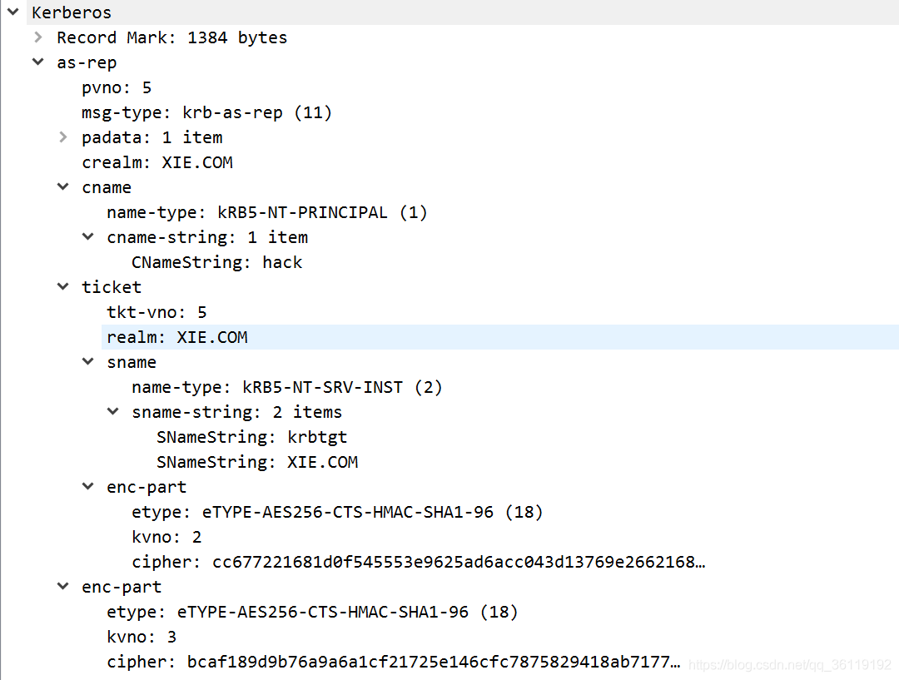Select name-type kRB5-NT-SRV-INST row
This screenshot has width=899, height=680.
point(286,387)
